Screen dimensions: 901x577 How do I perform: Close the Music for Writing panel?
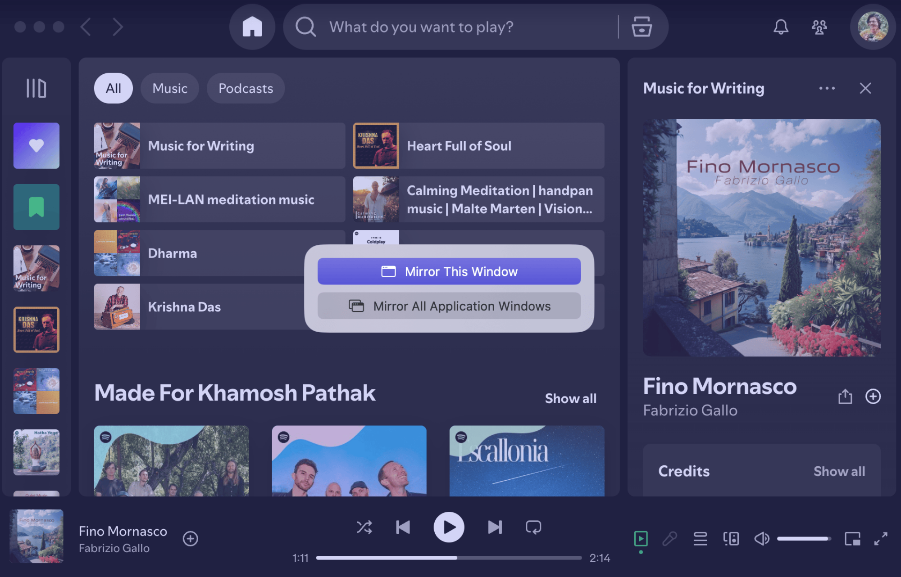(865, 88)
